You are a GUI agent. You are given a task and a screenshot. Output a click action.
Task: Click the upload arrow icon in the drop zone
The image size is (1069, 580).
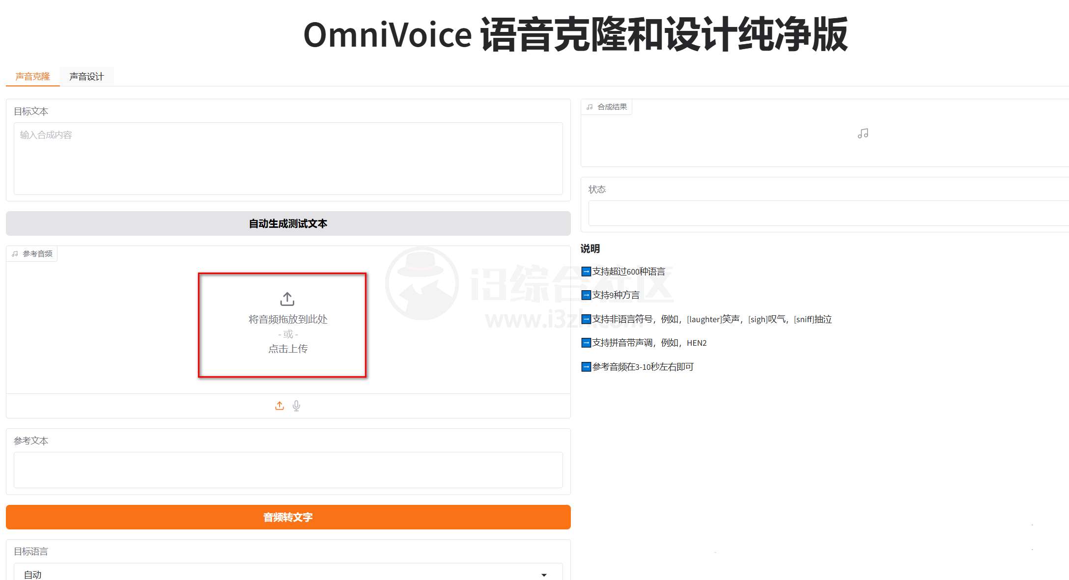286,299
